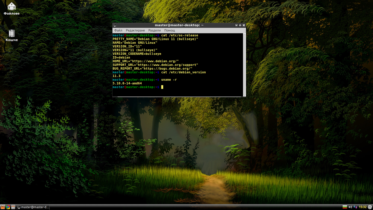Click the VERSION_ID="11" line

(x=127, y=46)
